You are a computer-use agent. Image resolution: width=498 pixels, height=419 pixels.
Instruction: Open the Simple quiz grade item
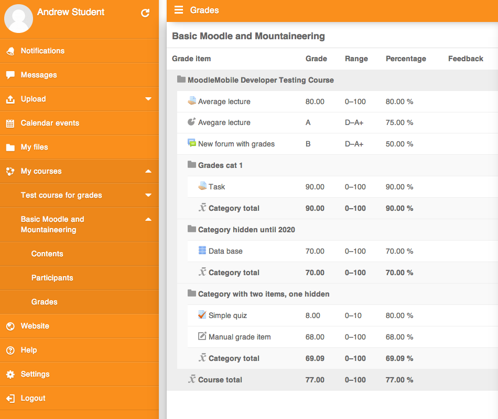(228, 315)
